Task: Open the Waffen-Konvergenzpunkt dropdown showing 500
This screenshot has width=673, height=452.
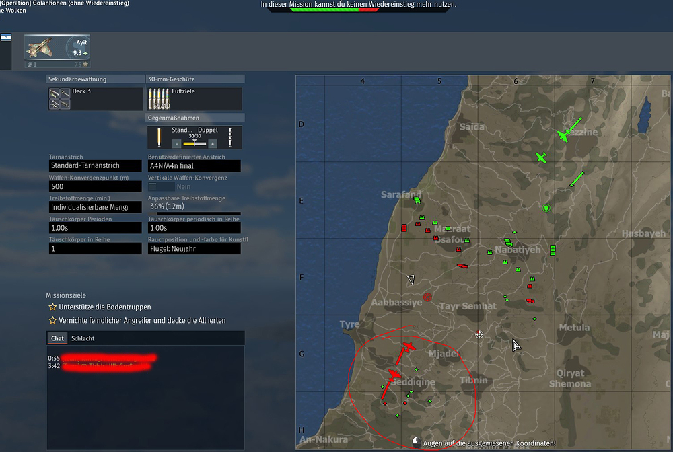Action: [96, 186]
